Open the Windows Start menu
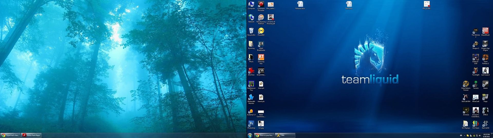This screenshot has height=138, width=493. tap(250, 135)
